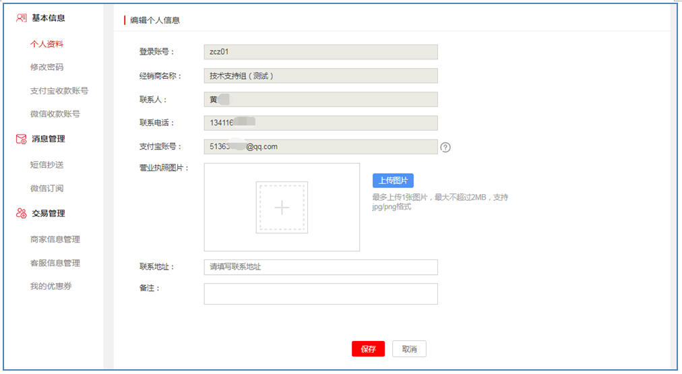Click the 联系电话 input field
This screenshot has width=682, height=374.
pyautogui.click(x=321, y=123)
